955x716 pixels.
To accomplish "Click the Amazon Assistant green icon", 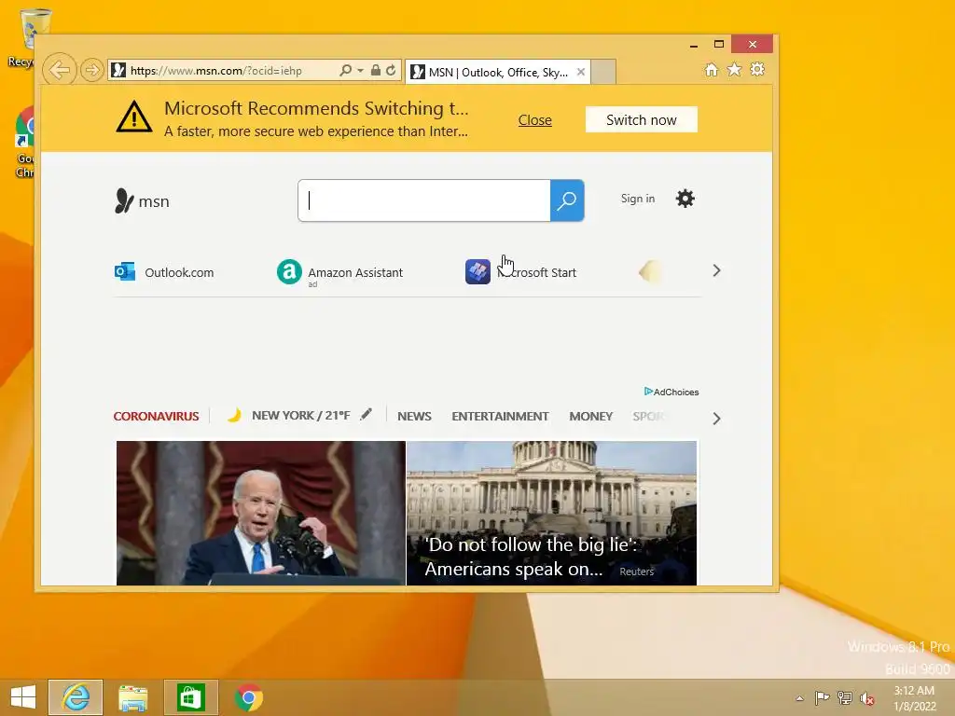I will tap(289, 271).
